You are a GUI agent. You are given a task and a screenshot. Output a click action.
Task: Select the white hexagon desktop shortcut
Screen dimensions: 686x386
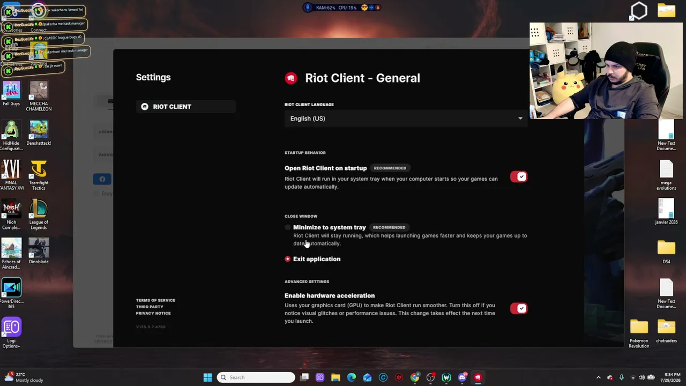click(x=639, y=11)
